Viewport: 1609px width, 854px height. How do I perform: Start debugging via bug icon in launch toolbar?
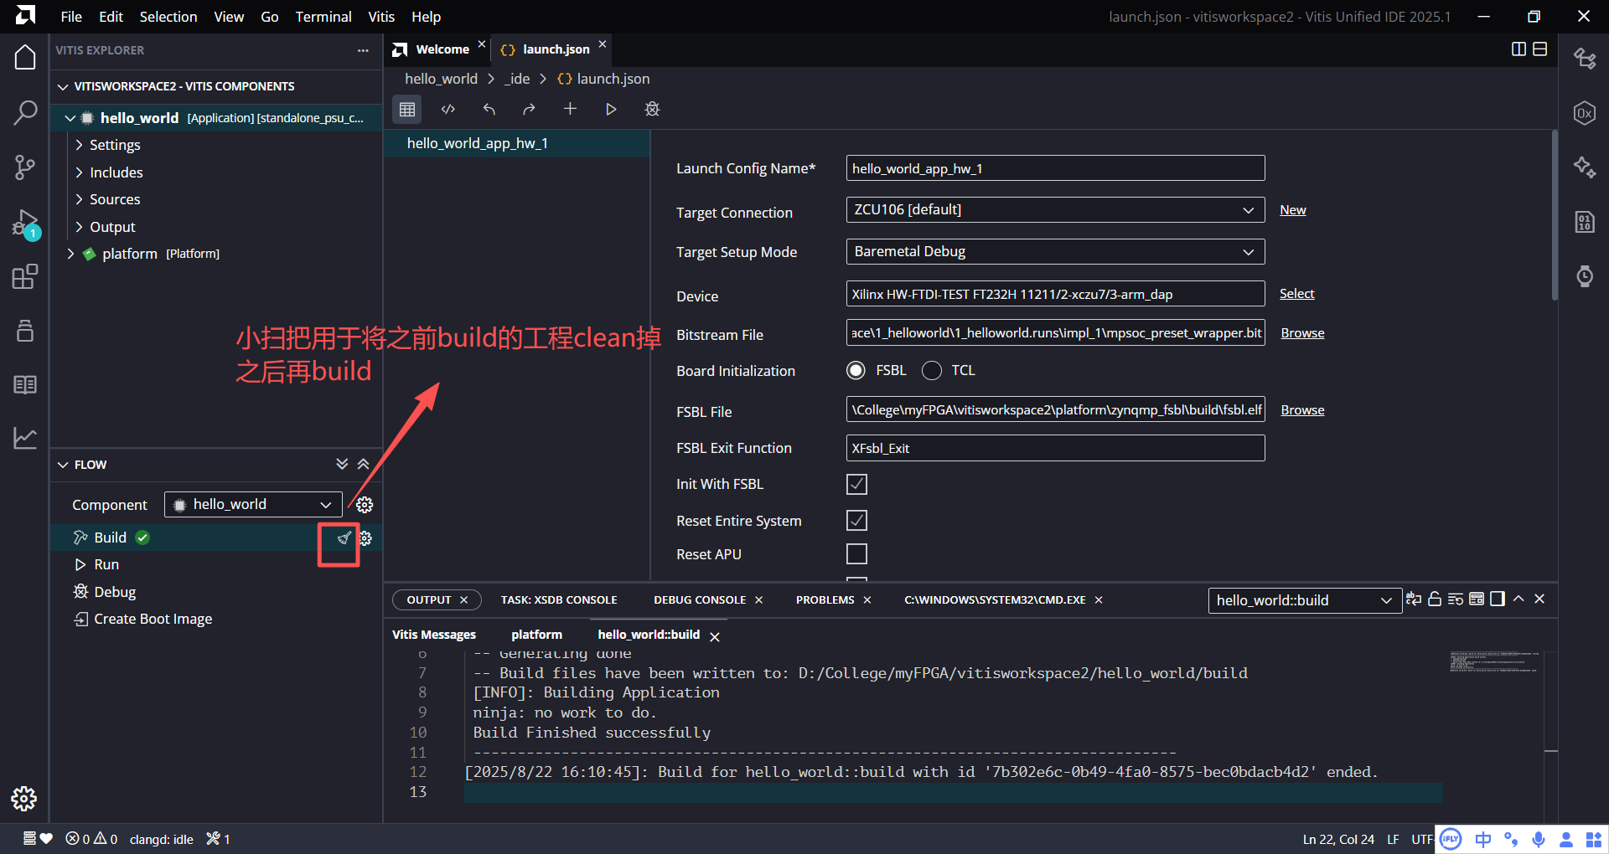click(652, 109)
